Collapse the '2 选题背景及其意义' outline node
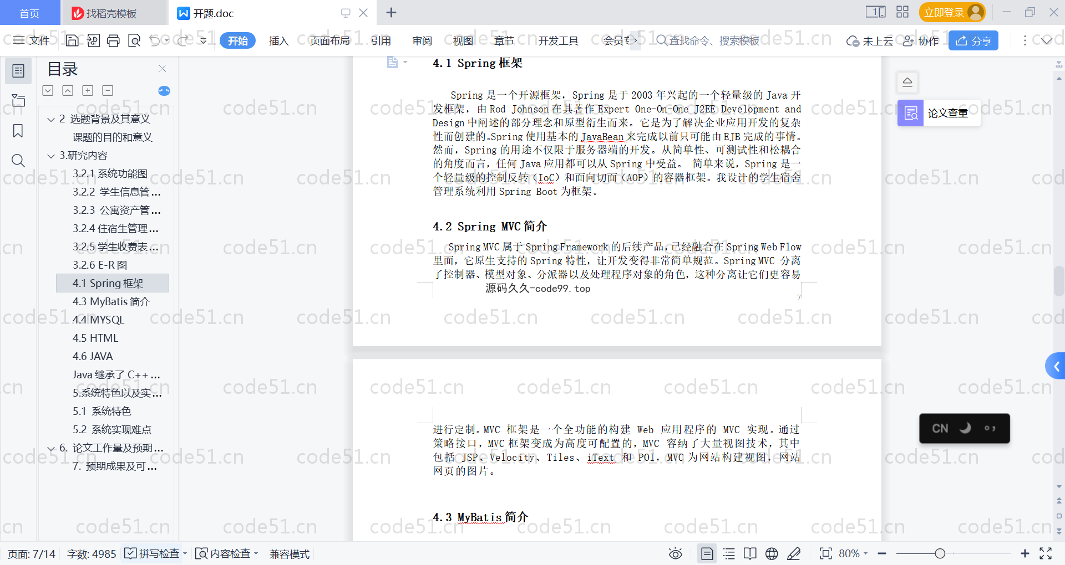Viewport: 1065px width, 565px height. click(x=51, y=120)
